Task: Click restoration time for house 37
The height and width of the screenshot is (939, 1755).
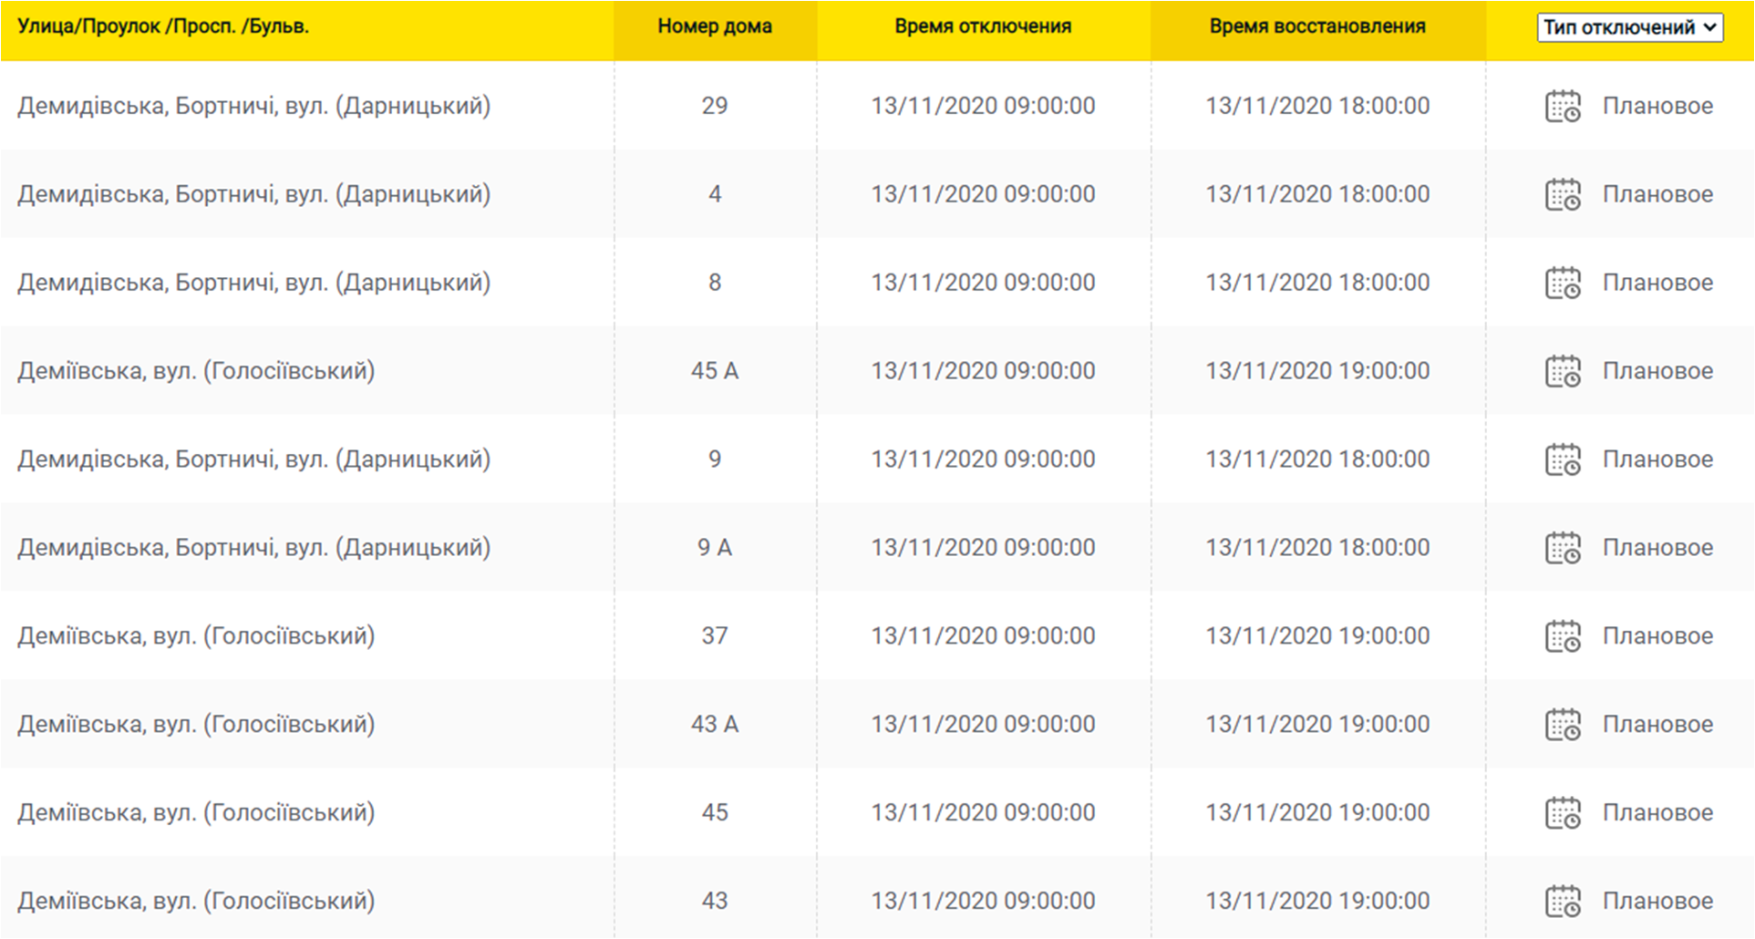Action: point(1317,636)
